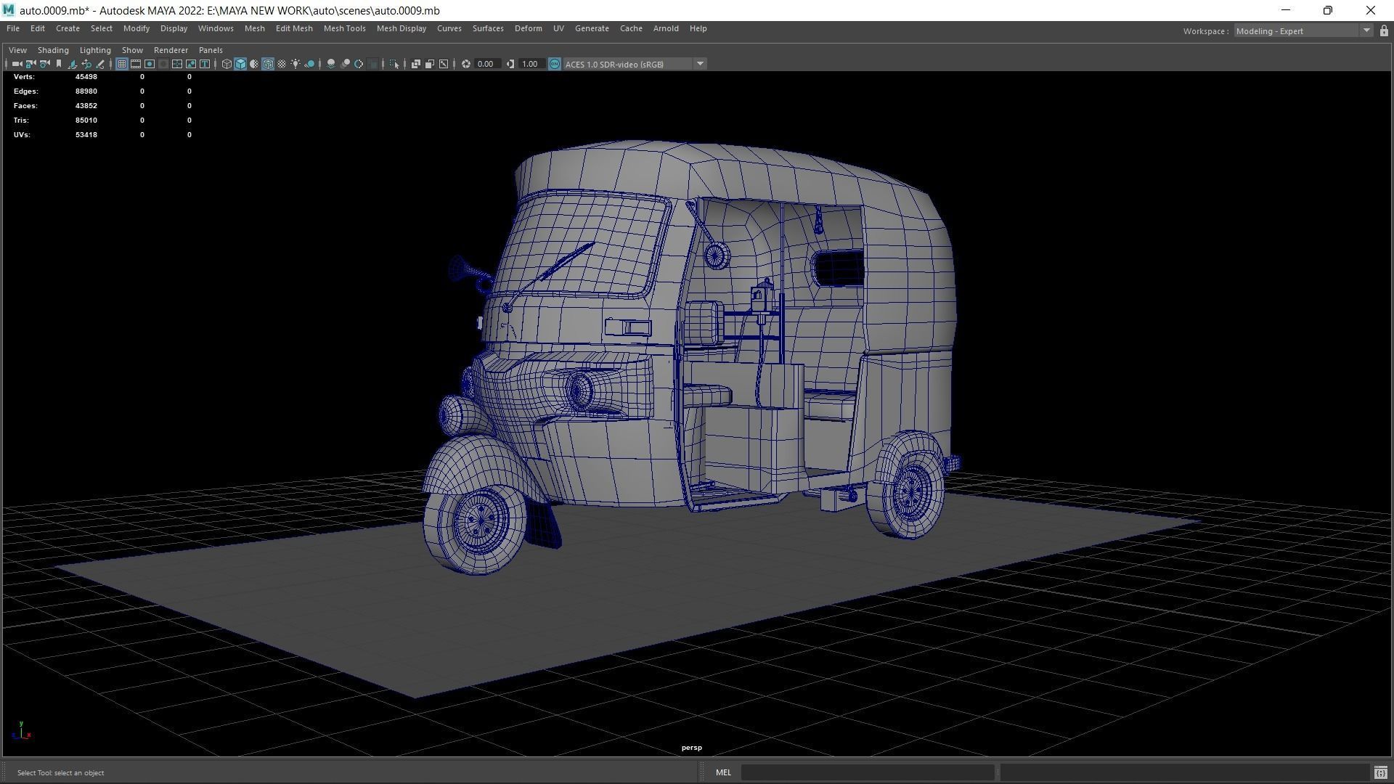Expand the panel Show menu
The width and height of the screenshot is (1394, 784).
coord(132,50)
